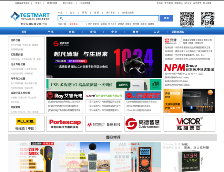Image resolution: width=224 pixels, height=172 pixels.
Task: Click the TESTMART logo
Action: (30, 16)
